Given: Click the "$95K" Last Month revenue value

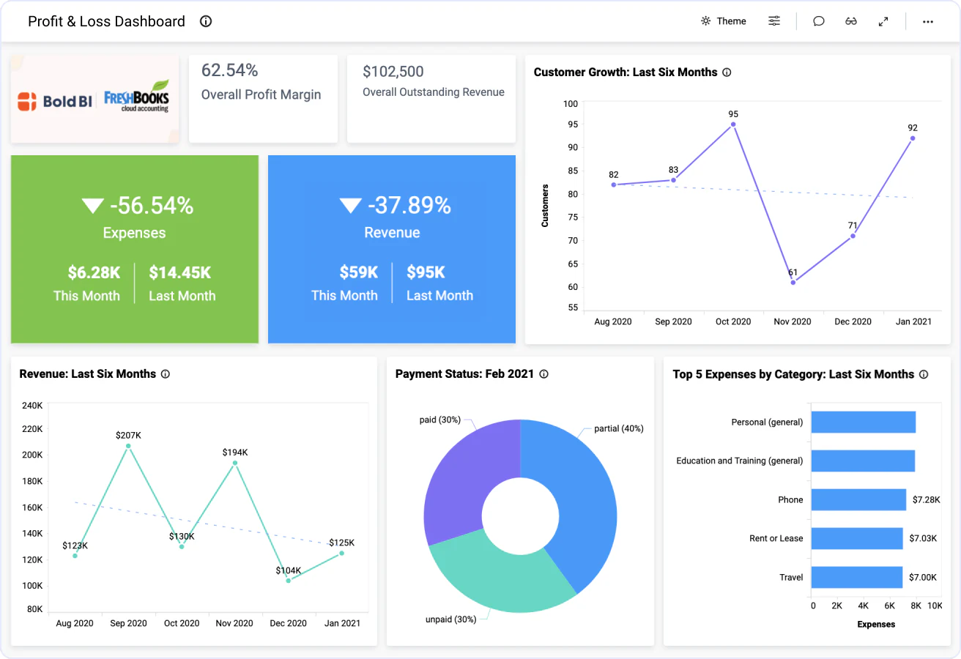Looking at the screenshot, I should [426, 273].
